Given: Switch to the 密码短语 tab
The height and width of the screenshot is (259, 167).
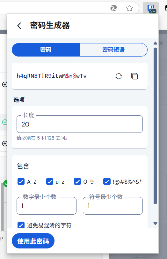Looking at the screenshot, I should (113, 50).
